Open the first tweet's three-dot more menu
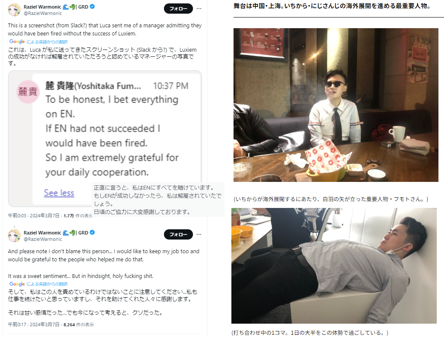 point(199,9)
